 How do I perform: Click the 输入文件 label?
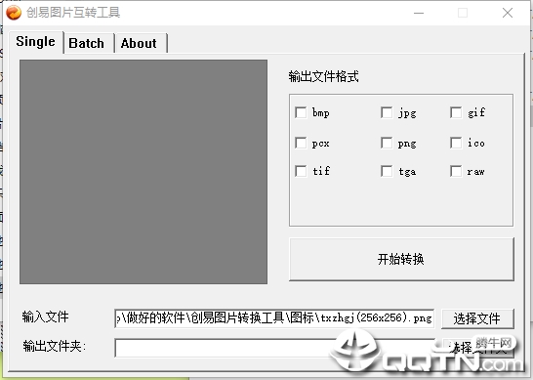(45, 317)
